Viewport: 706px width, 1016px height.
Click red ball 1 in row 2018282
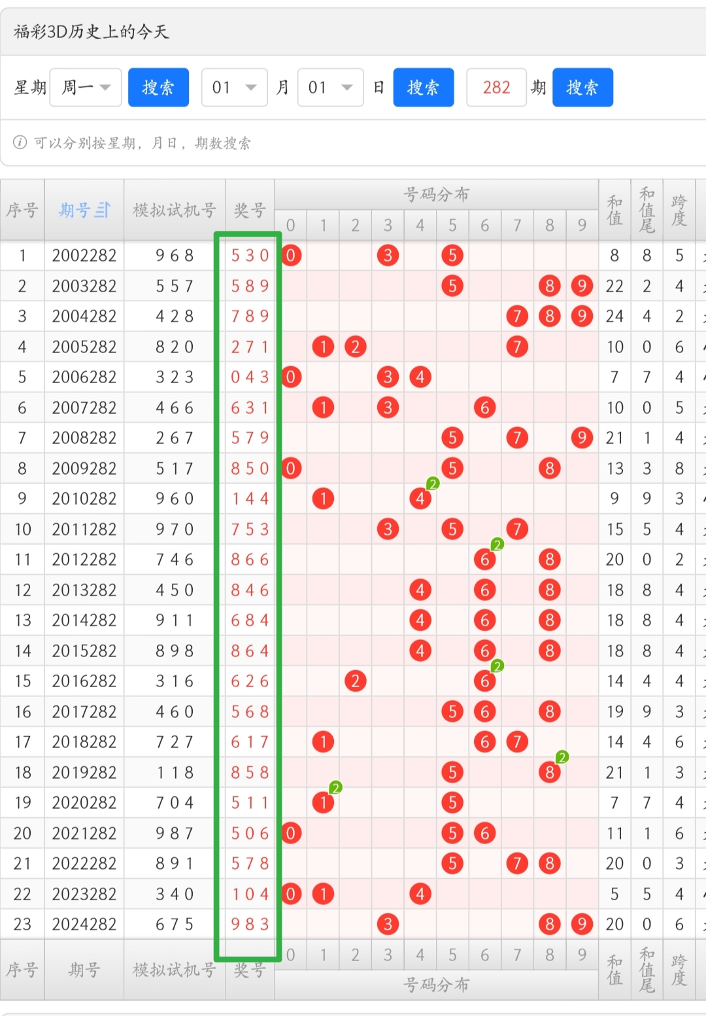(323, 742)
